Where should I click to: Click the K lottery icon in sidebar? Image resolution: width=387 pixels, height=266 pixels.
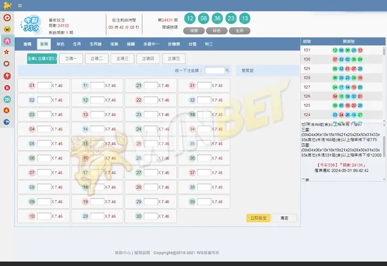coord(6,87)
